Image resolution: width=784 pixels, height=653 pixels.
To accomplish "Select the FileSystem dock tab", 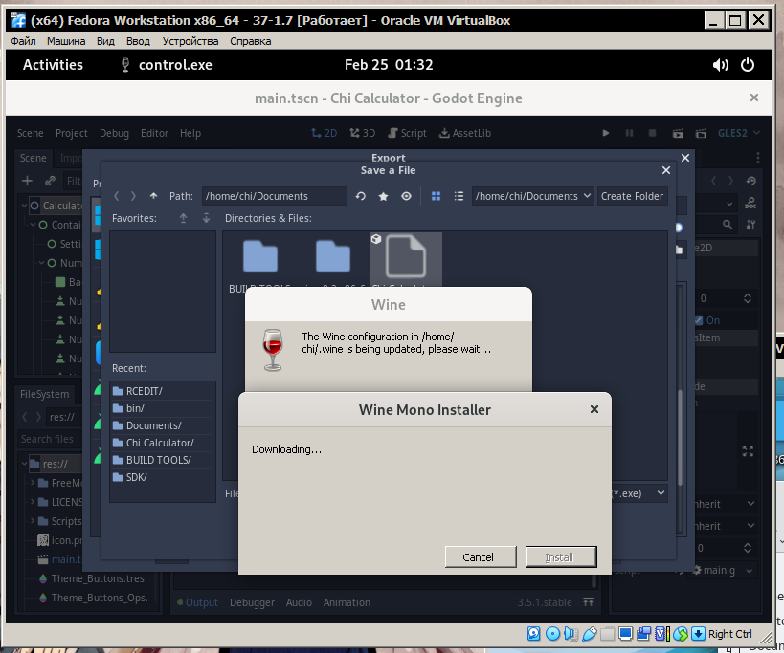I will pyautogui.click(x=44, y=394).
